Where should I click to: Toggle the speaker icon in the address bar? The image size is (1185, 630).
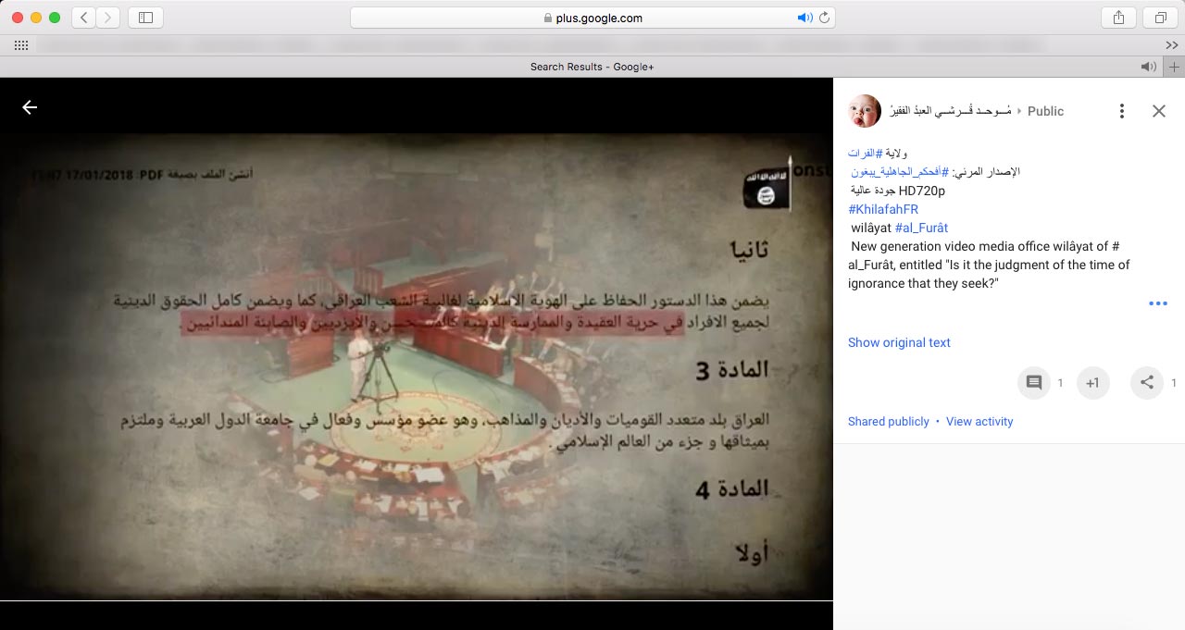[x=804, y=18]
